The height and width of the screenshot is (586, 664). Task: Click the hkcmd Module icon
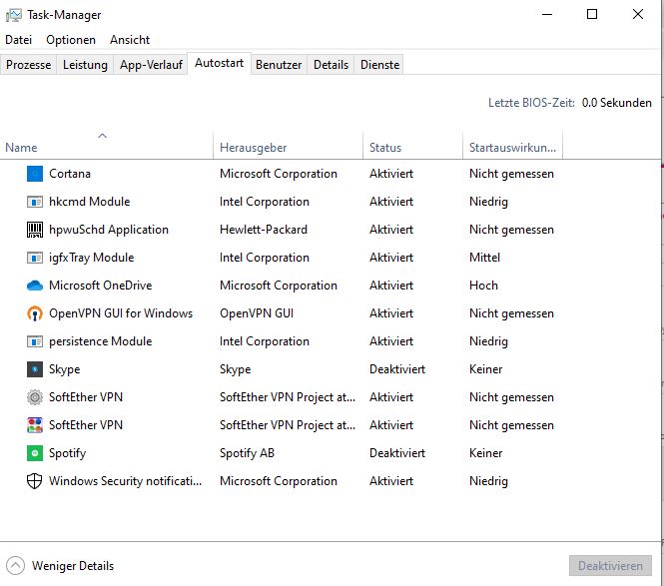(35, 202)
